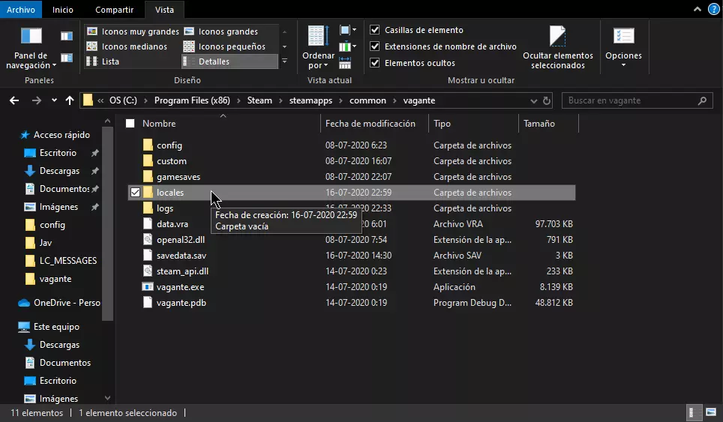
Task: Toggle Casillas de elemento checkbox
Action: coord(375,30)
